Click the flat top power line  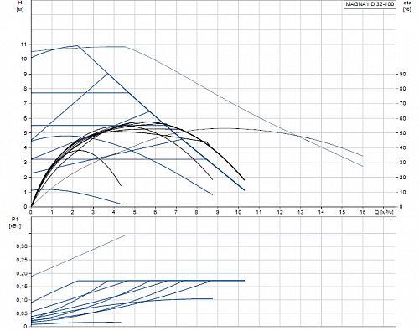(x=245, y=235)
